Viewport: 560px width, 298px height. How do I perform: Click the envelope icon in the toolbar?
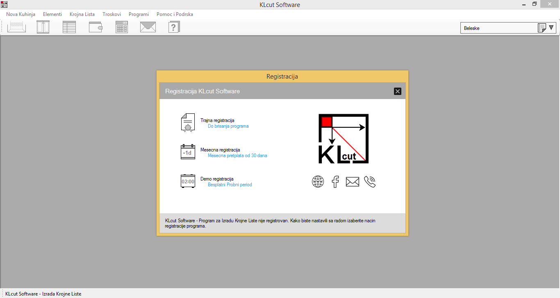(148, 27)
